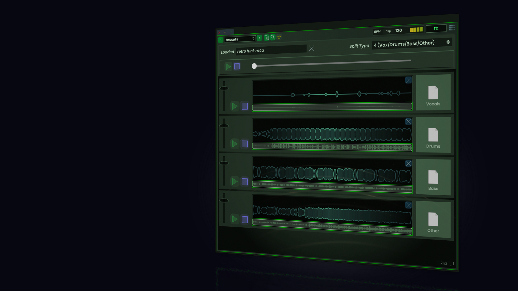Favorite the current preset with the star
Viewport: 518px width, 291px height.
click(x=279, y=37)
